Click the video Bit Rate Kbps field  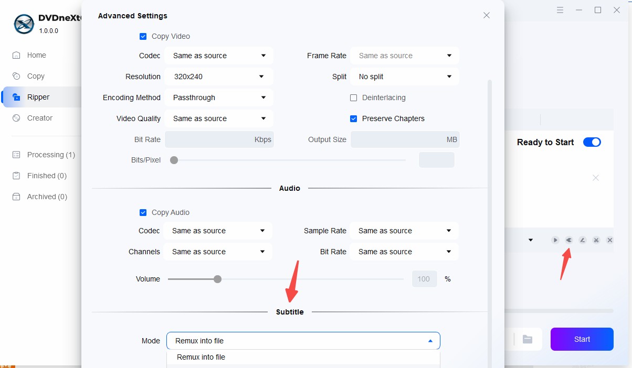219,139
